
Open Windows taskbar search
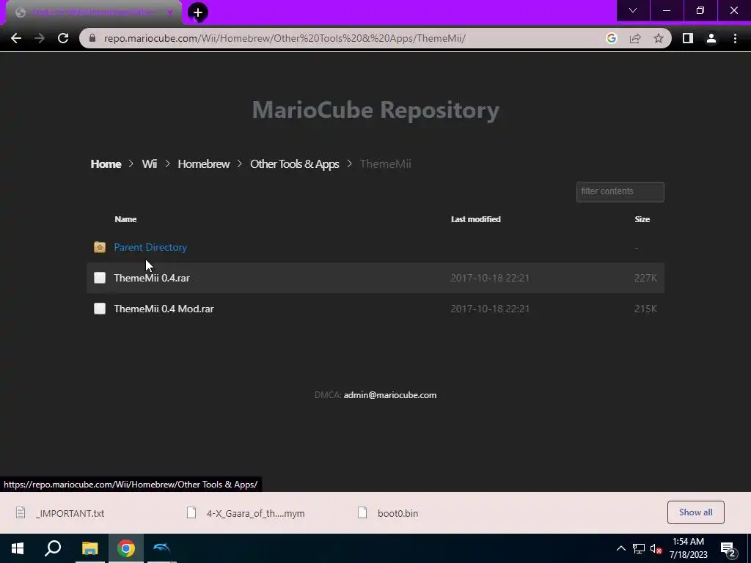click(x=53, y=548)
